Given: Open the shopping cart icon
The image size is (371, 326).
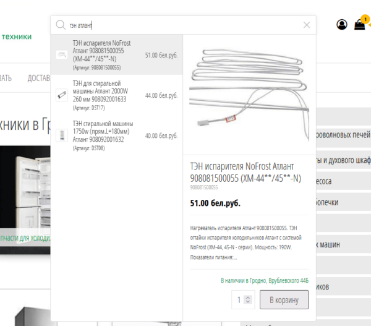Looking at the screenshot, I should (x=359, y=24).
